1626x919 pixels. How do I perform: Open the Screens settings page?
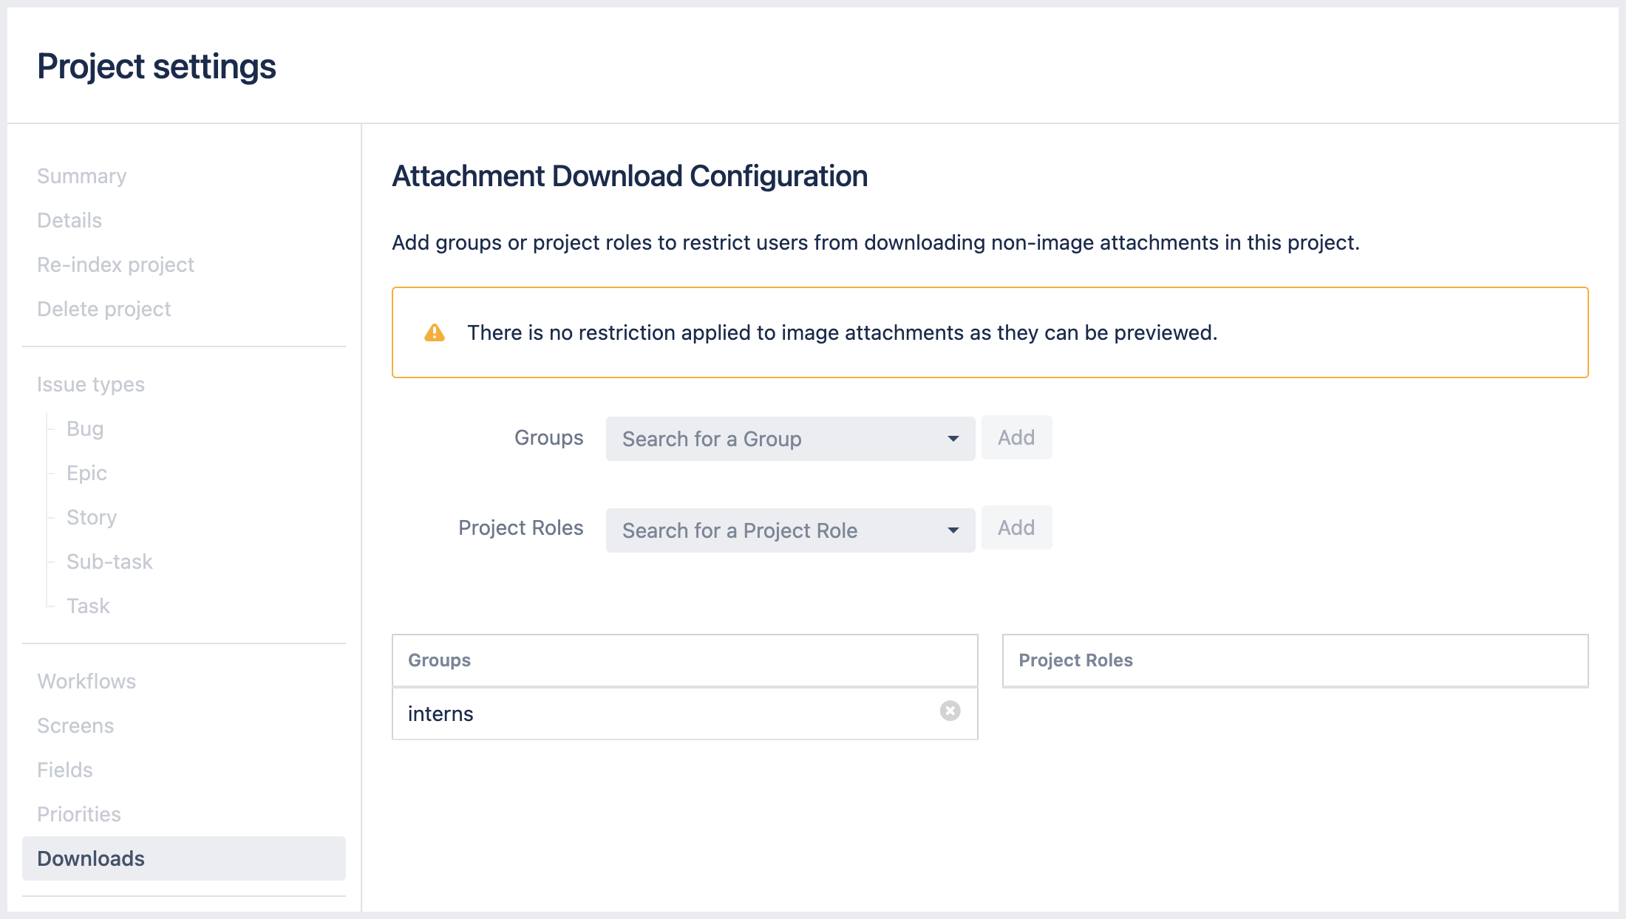click(75, 725)
